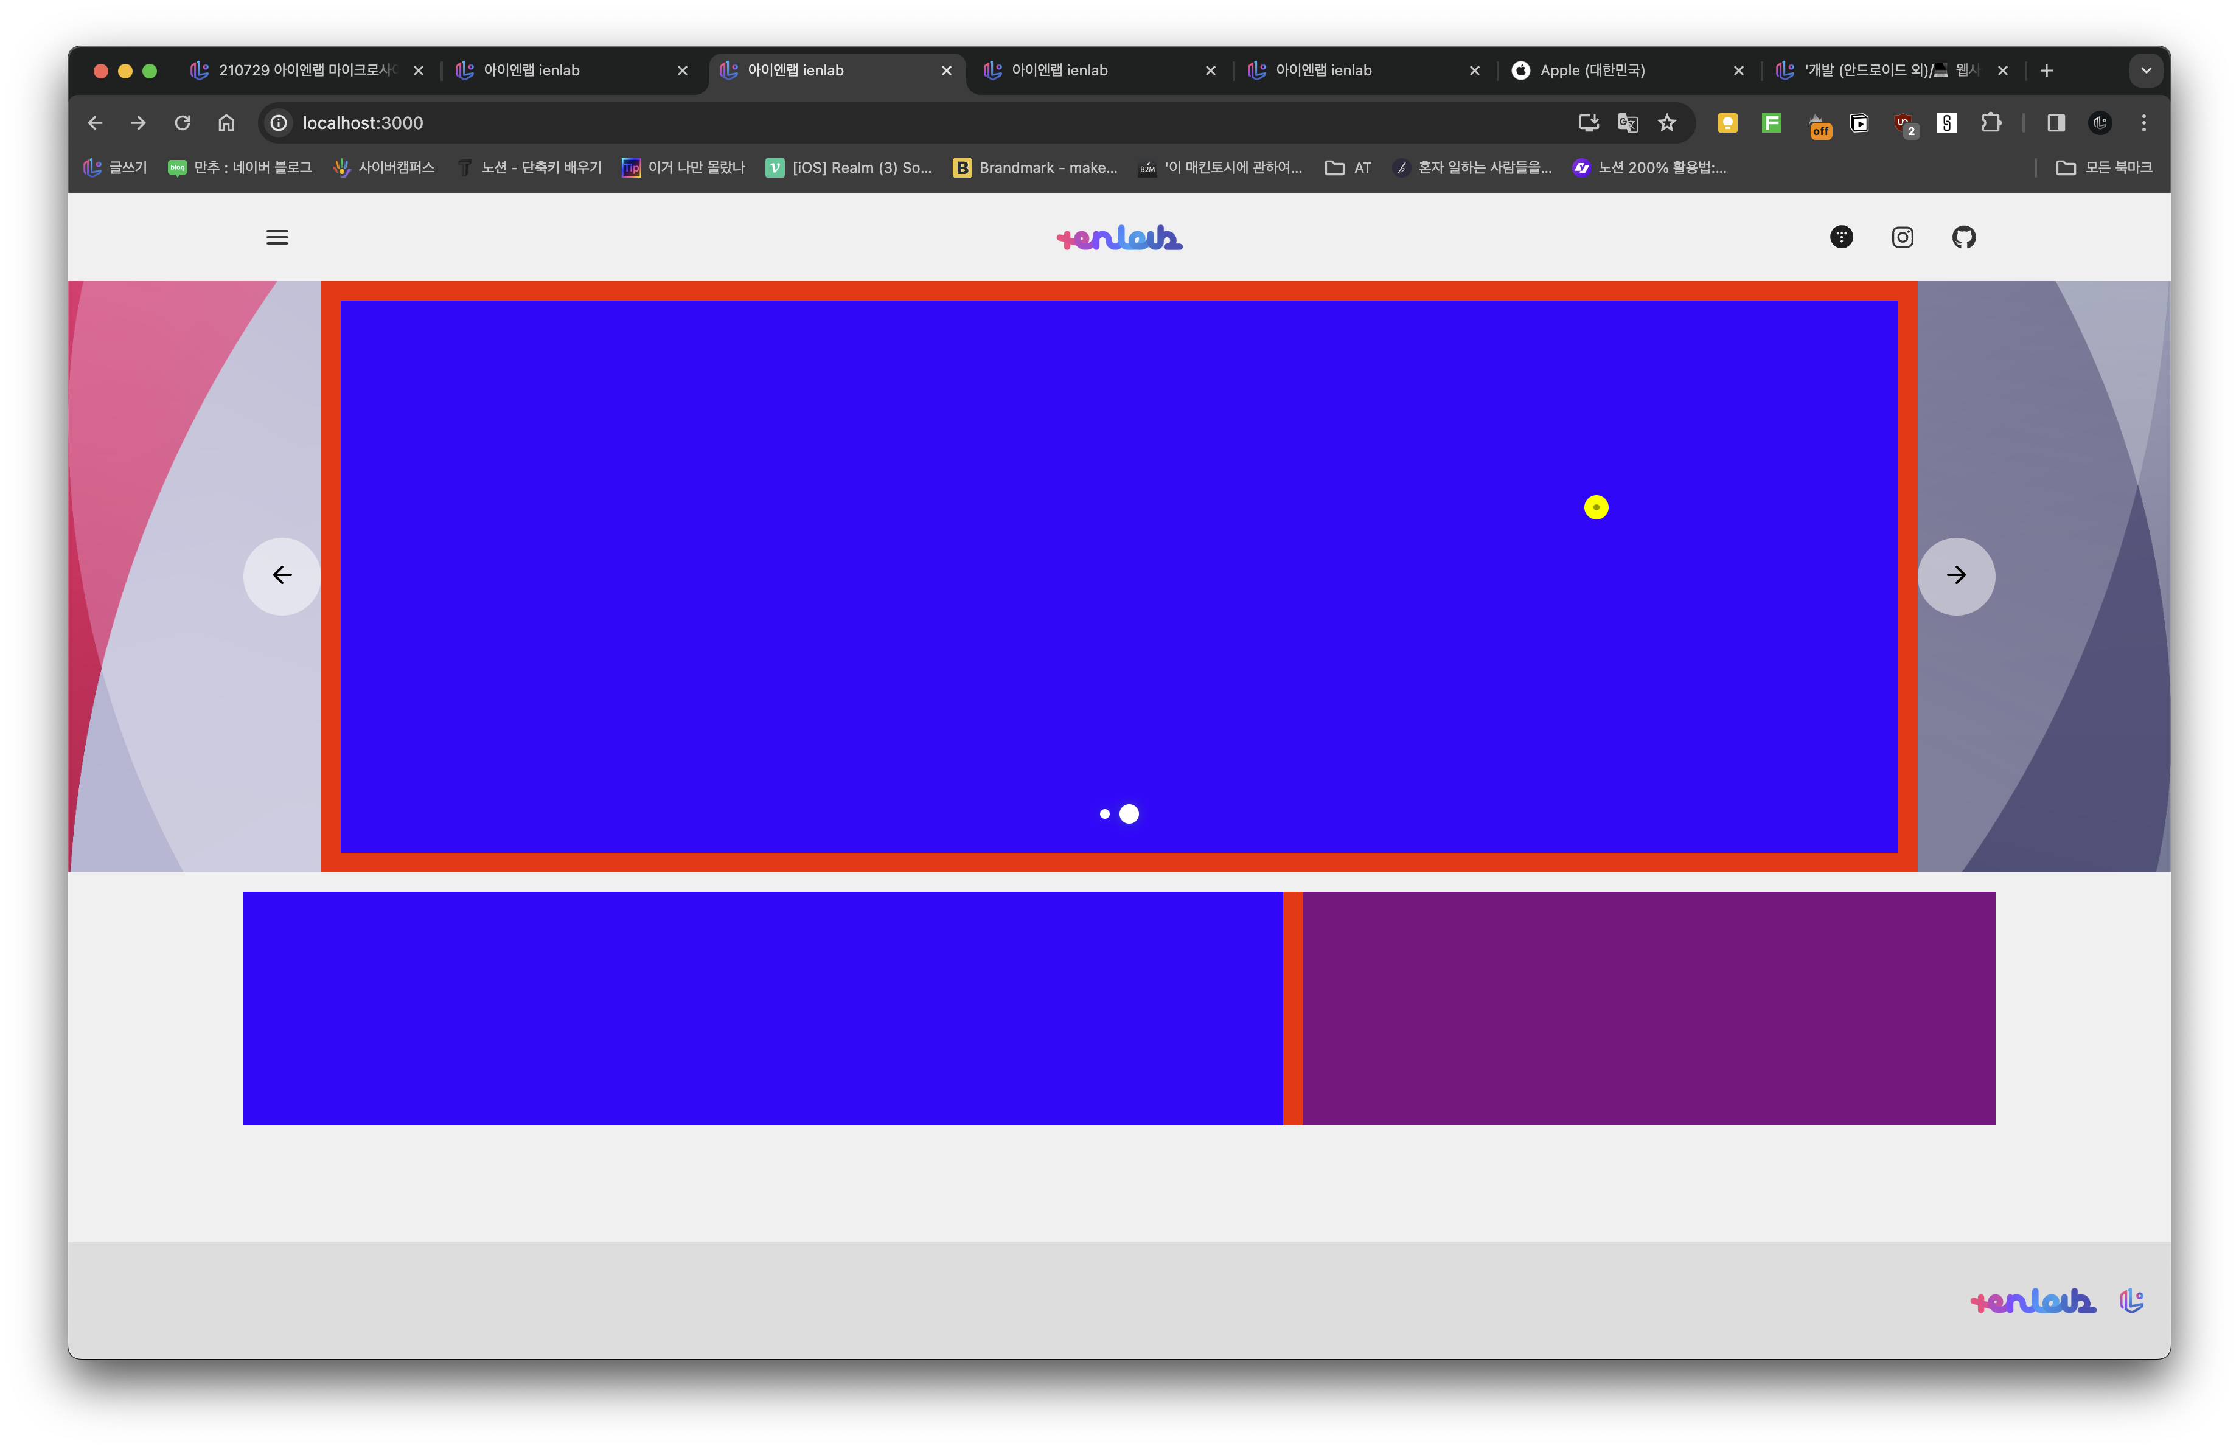The width and height of the screenshot is (2239, 1449).
Task: Click the round dotted icon beside Instagram
Action: [1841, 237]
